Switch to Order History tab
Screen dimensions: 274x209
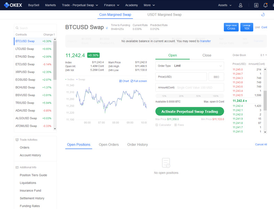[138, 145]
